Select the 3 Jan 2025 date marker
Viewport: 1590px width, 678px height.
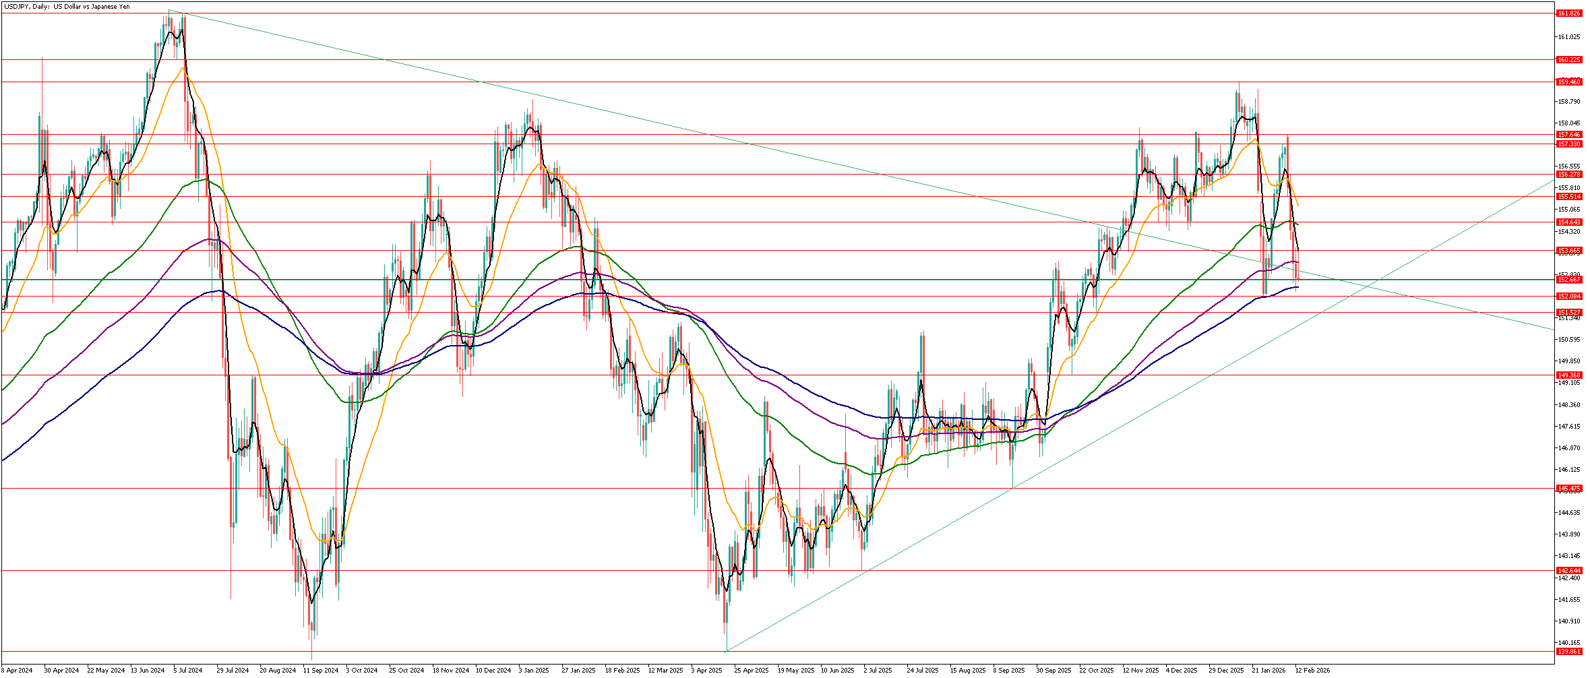coord(533,671)
